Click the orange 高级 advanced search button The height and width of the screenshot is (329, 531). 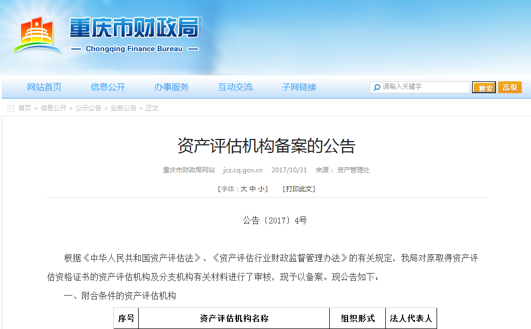[x=509, y=87]
